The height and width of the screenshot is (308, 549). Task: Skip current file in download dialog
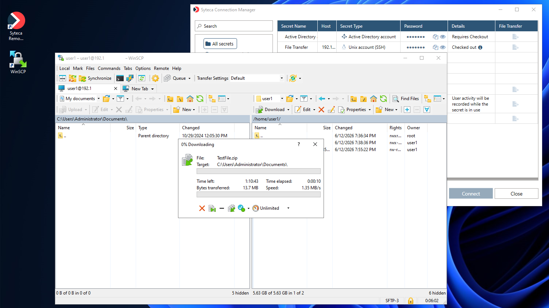212,208
